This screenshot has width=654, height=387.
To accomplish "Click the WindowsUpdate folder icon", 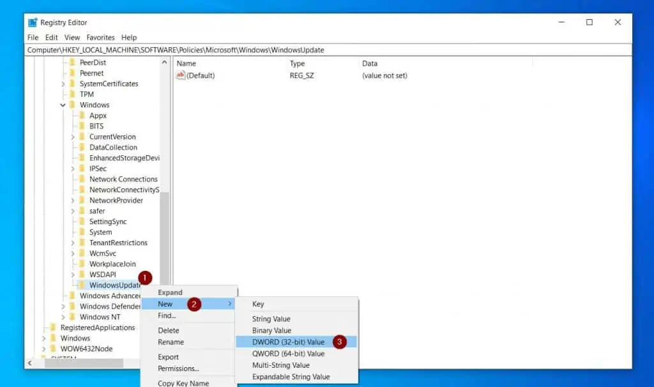I will pyautogui.click(x=82, y=285).
